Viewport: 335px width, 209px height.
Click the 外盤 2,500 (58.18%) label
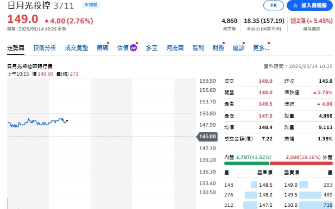(x=309, y=157)
